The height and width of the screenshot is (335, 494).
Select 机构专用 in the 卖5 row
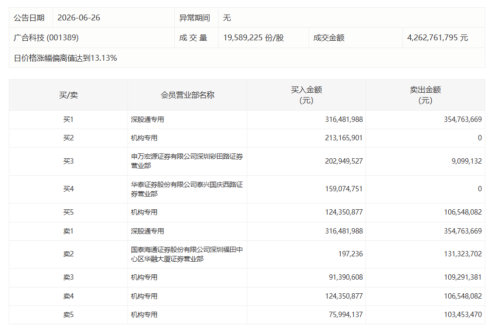pyautogui.click(x=144, y=315)
